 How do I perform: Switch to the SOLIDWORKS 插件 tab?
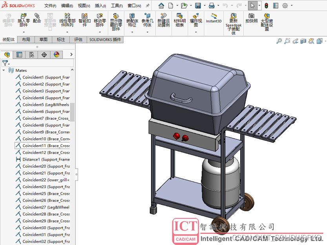coord(105,40)
